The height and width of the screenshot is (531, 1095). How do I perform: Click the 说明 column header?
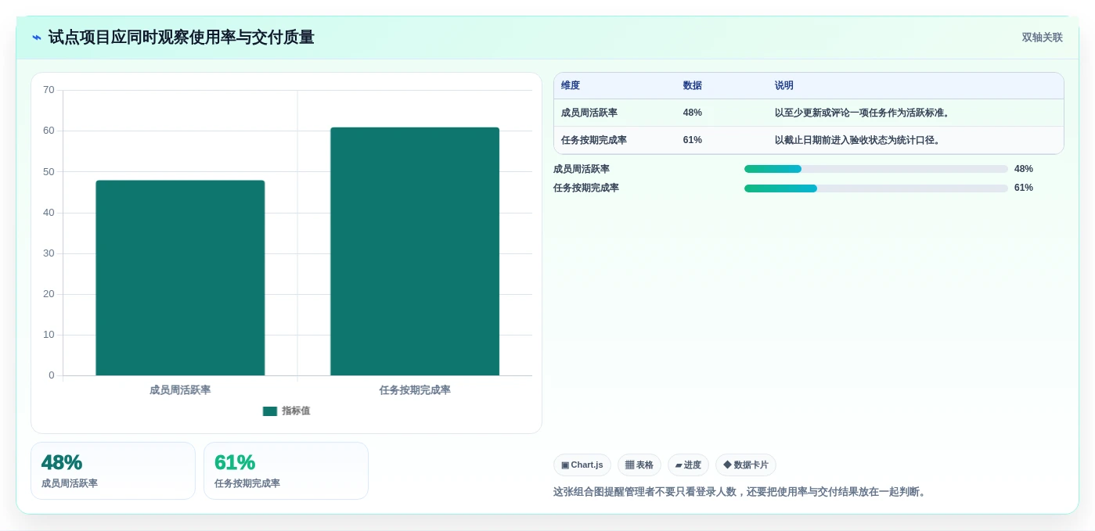[x=784, y=86]
